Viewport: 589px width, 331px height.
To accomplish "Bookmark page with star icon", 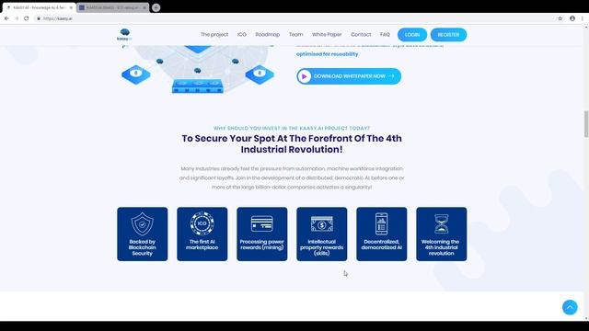I will pyautogui.click(x=560, y=18).
